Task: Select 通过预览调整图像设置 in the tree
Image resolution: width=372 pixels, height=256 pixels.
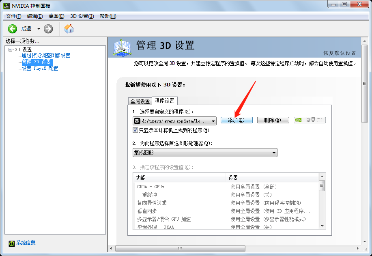Action: tap(46, 56)
